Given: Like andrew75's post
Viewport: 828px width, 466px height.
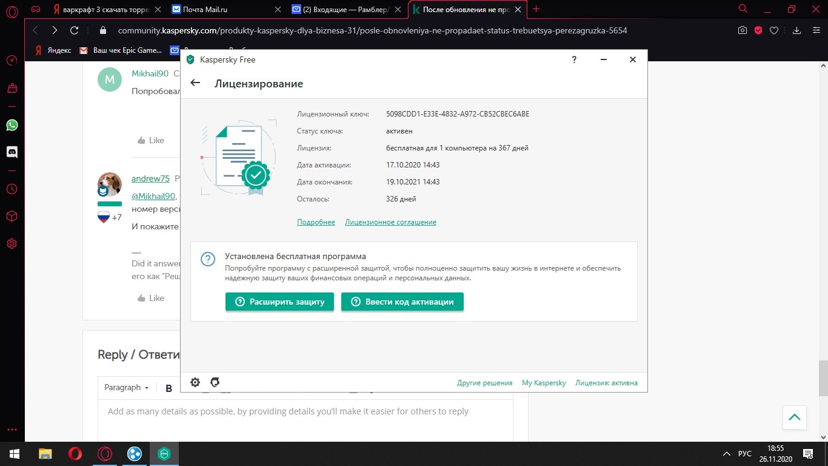Looking at the screenshot, I should click(151, 298).
